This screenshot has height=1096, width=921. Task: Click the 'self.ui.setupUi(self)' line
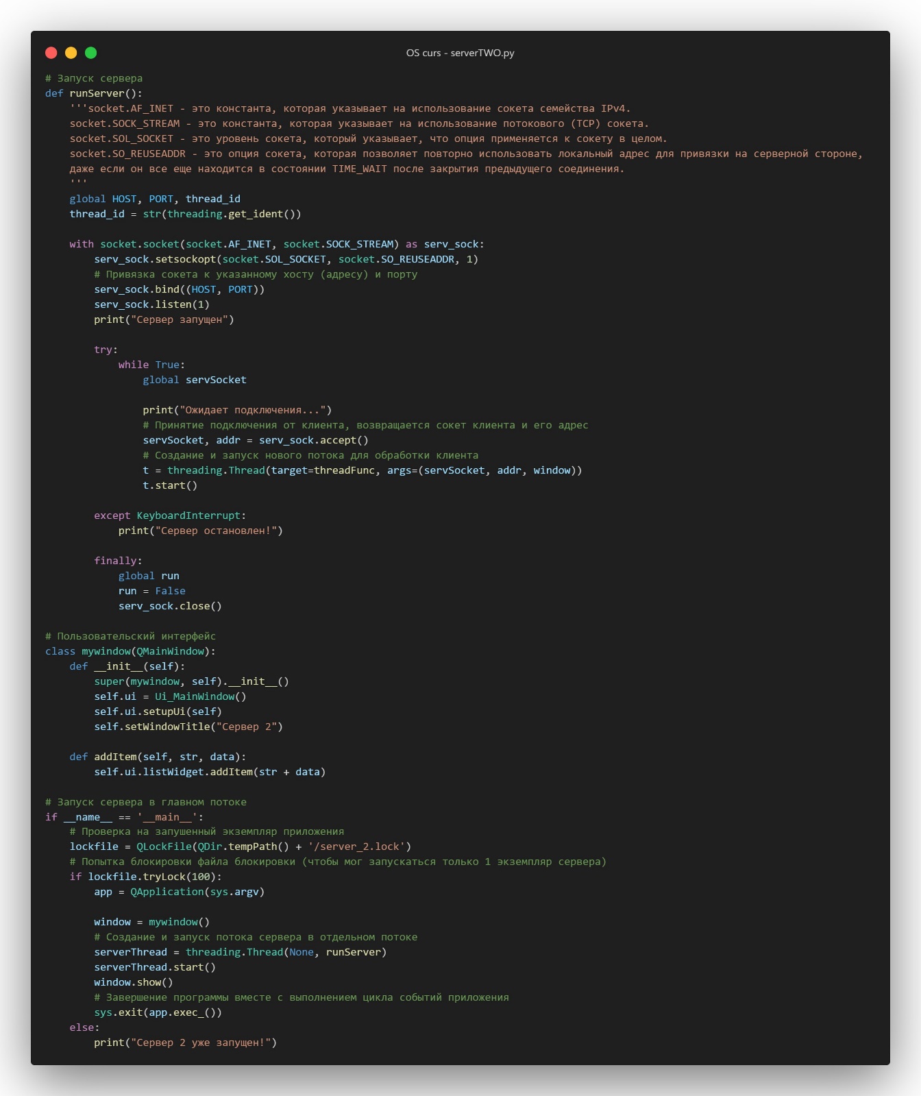(x=158, y=711)
